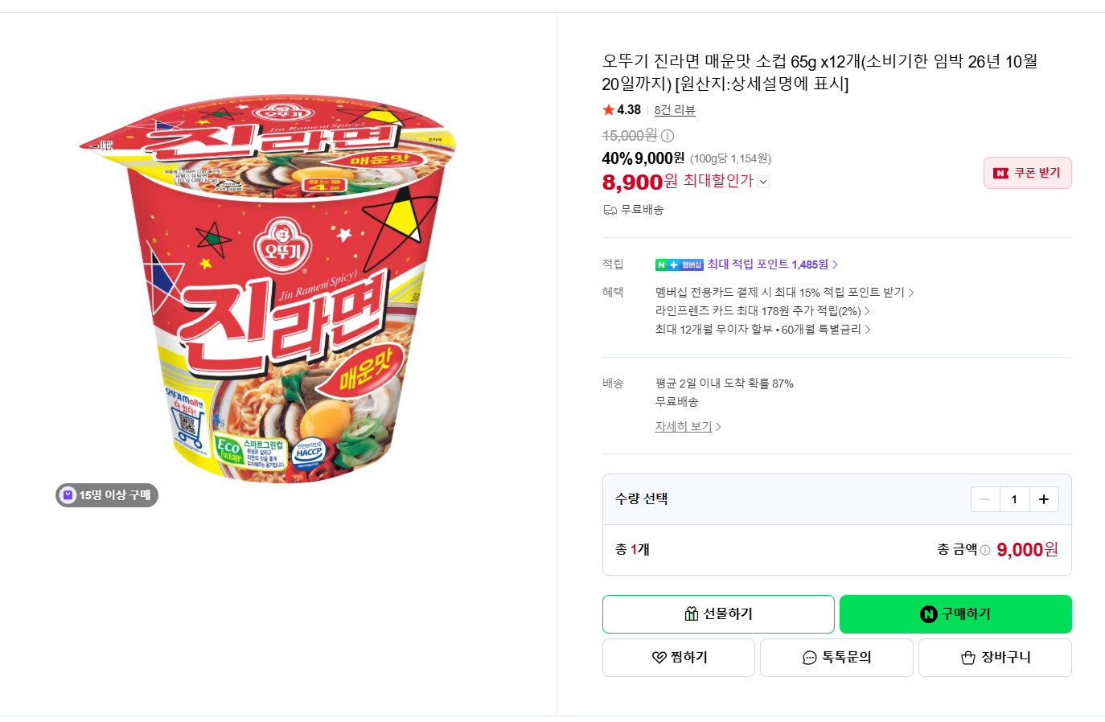Open 라인프렌즈 카드 추가 적립 link
1105x722 pixels.
762,311
